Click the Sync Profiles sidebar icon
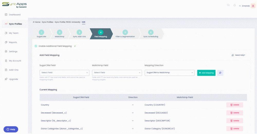The height and width of the screenshot is (134, 257). click(x=6, y=24)
